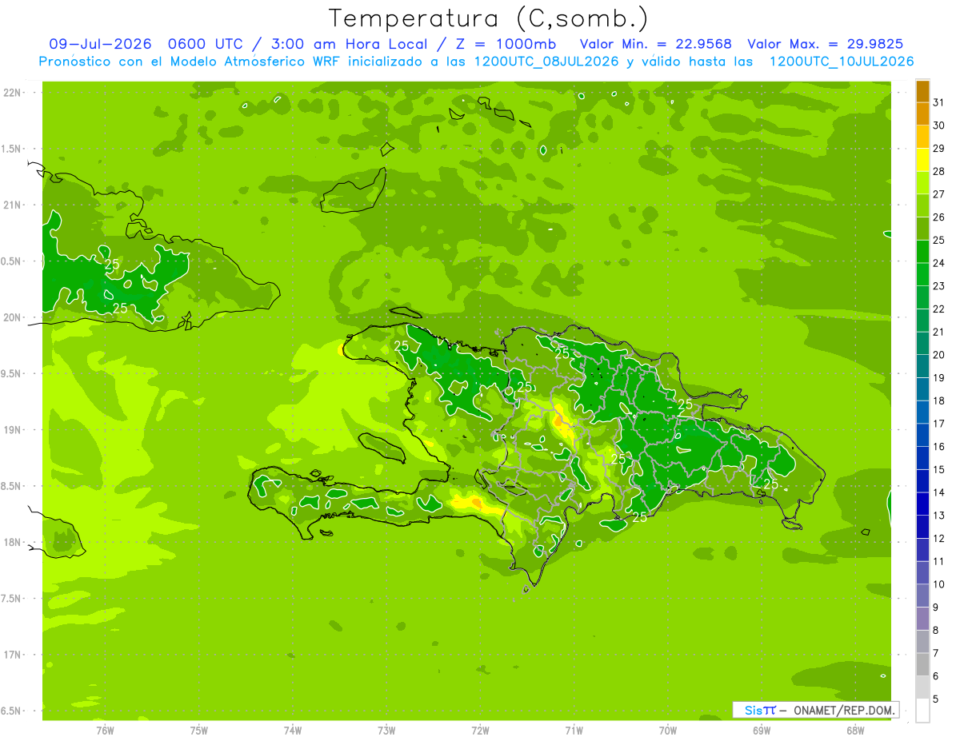This screenshot has width=960, height=741.
Task: Click the Valor Min. = 22.9568 text
Action: click(656, 44)
